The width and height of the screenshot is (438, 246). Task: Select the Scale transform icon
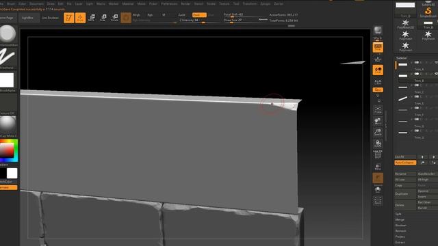click(103, 18)
